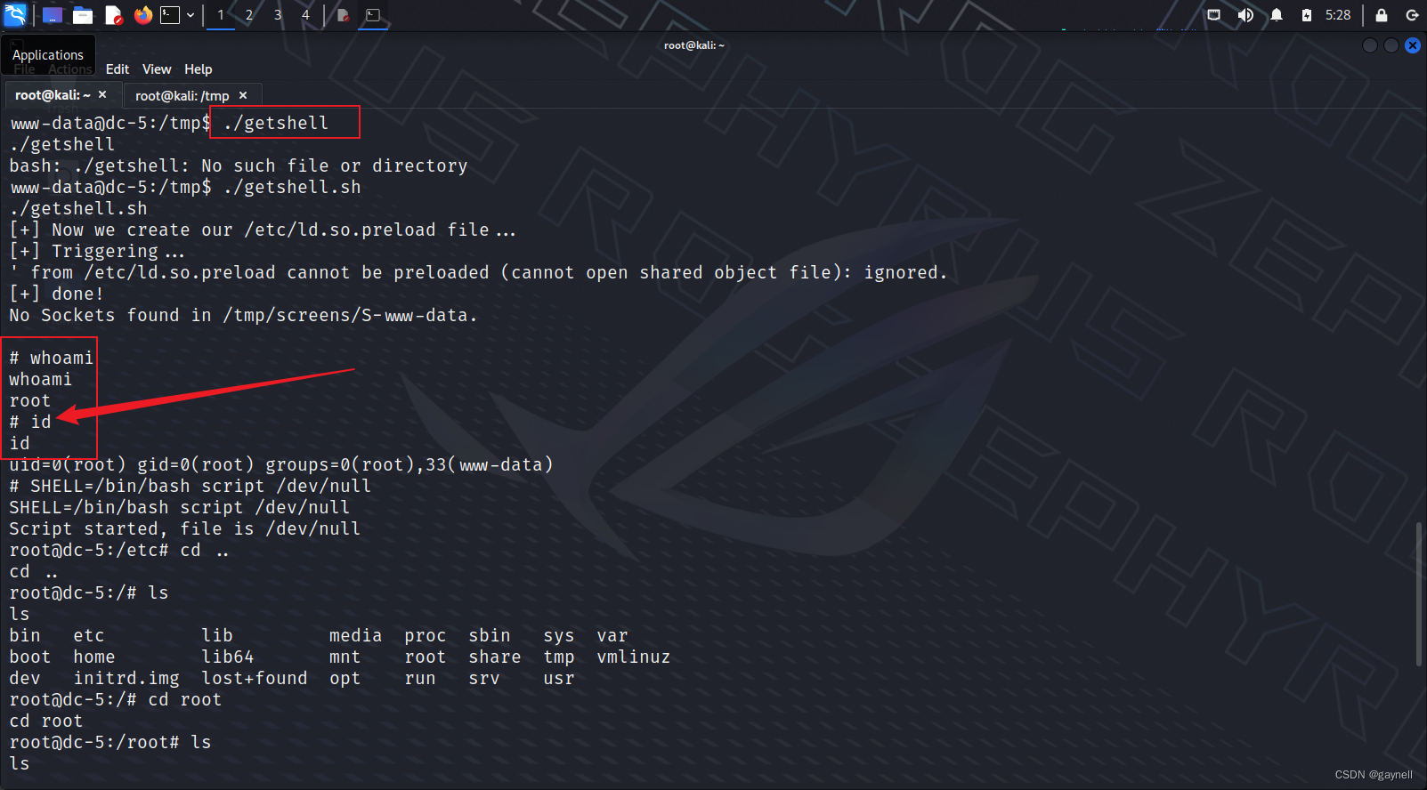Open the Help menu
1427x790 pixels.
[x=199, y=69]
